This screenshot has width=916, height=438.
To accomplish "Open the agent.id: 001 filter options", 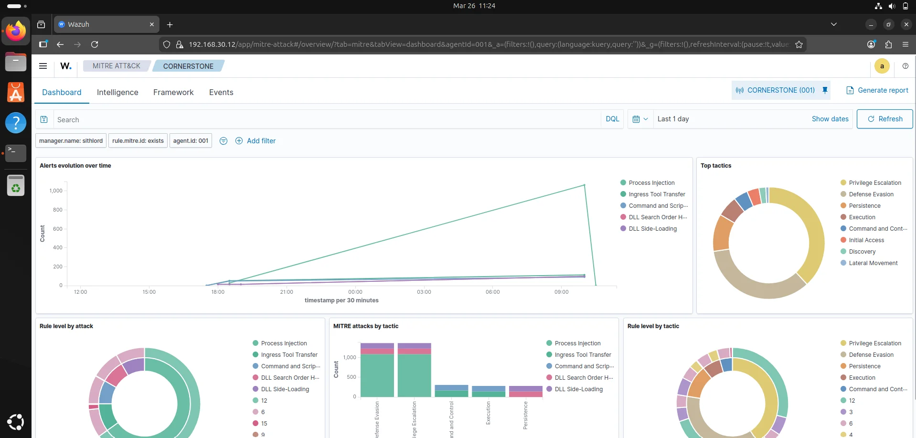I will (x=191, y=141).
